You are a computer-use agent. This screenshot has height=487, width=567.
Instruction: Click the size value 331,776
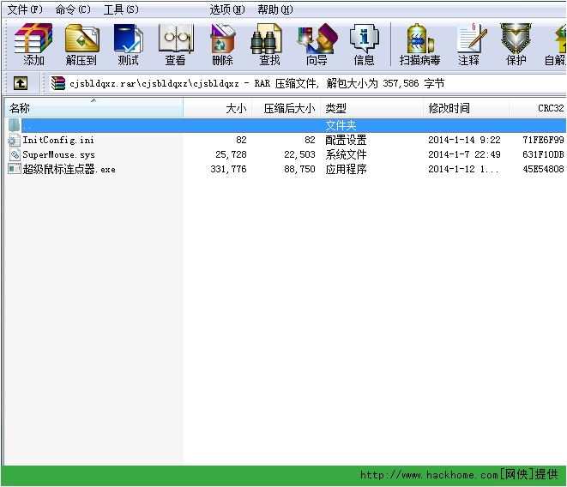point(228,169)
